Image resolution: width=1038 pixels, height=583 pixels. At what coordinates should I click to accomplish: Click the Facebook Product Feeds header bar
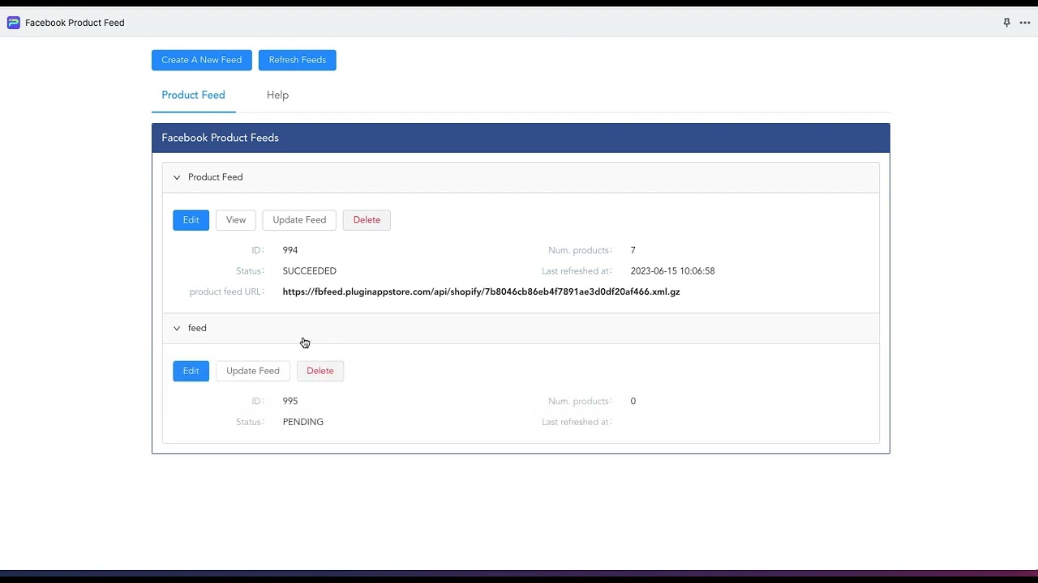click(220, 137)
